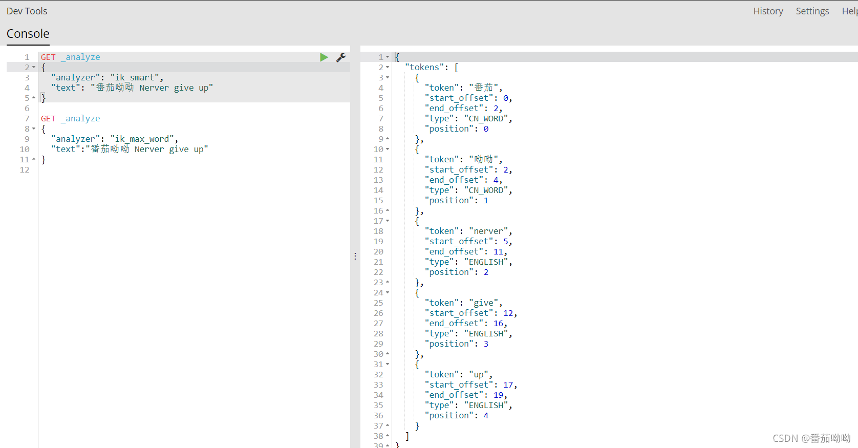Image resolution: width=858 pixels, height=448 pixels.
Task: Click the Dev Tools title
Action: (27, 11)
